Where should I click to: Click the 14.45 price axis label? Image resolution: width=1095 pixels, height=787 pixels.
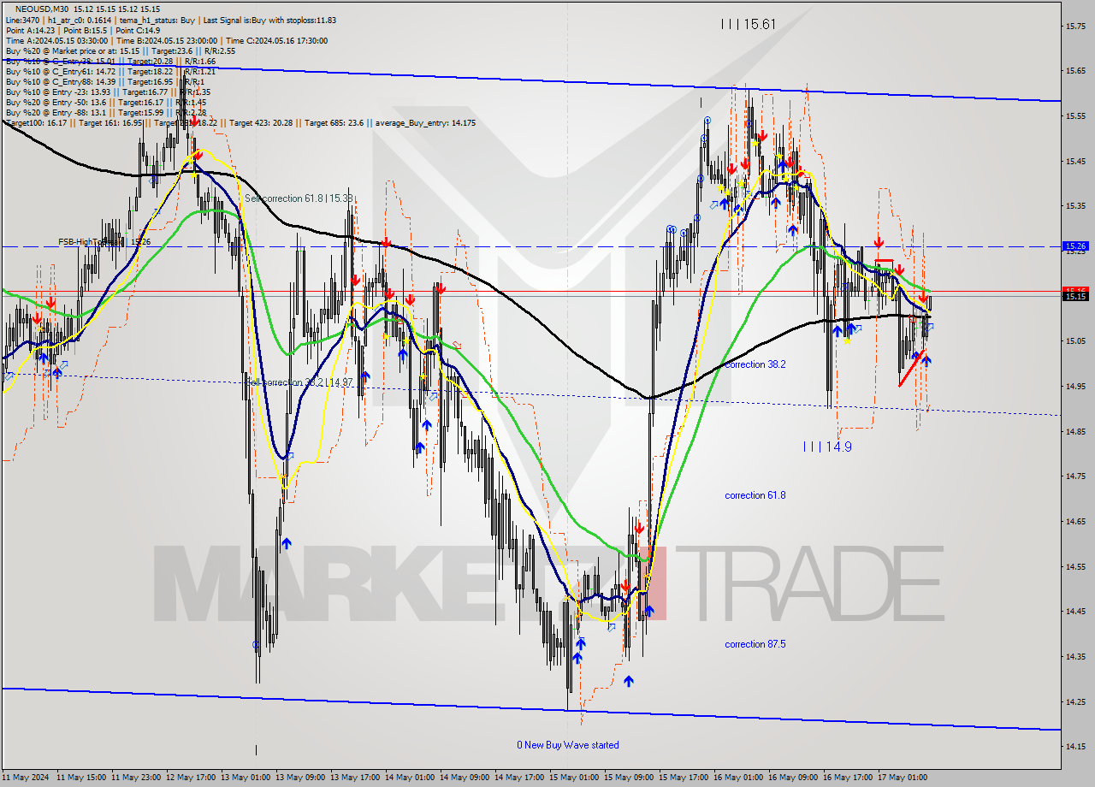click(1075, 611)
